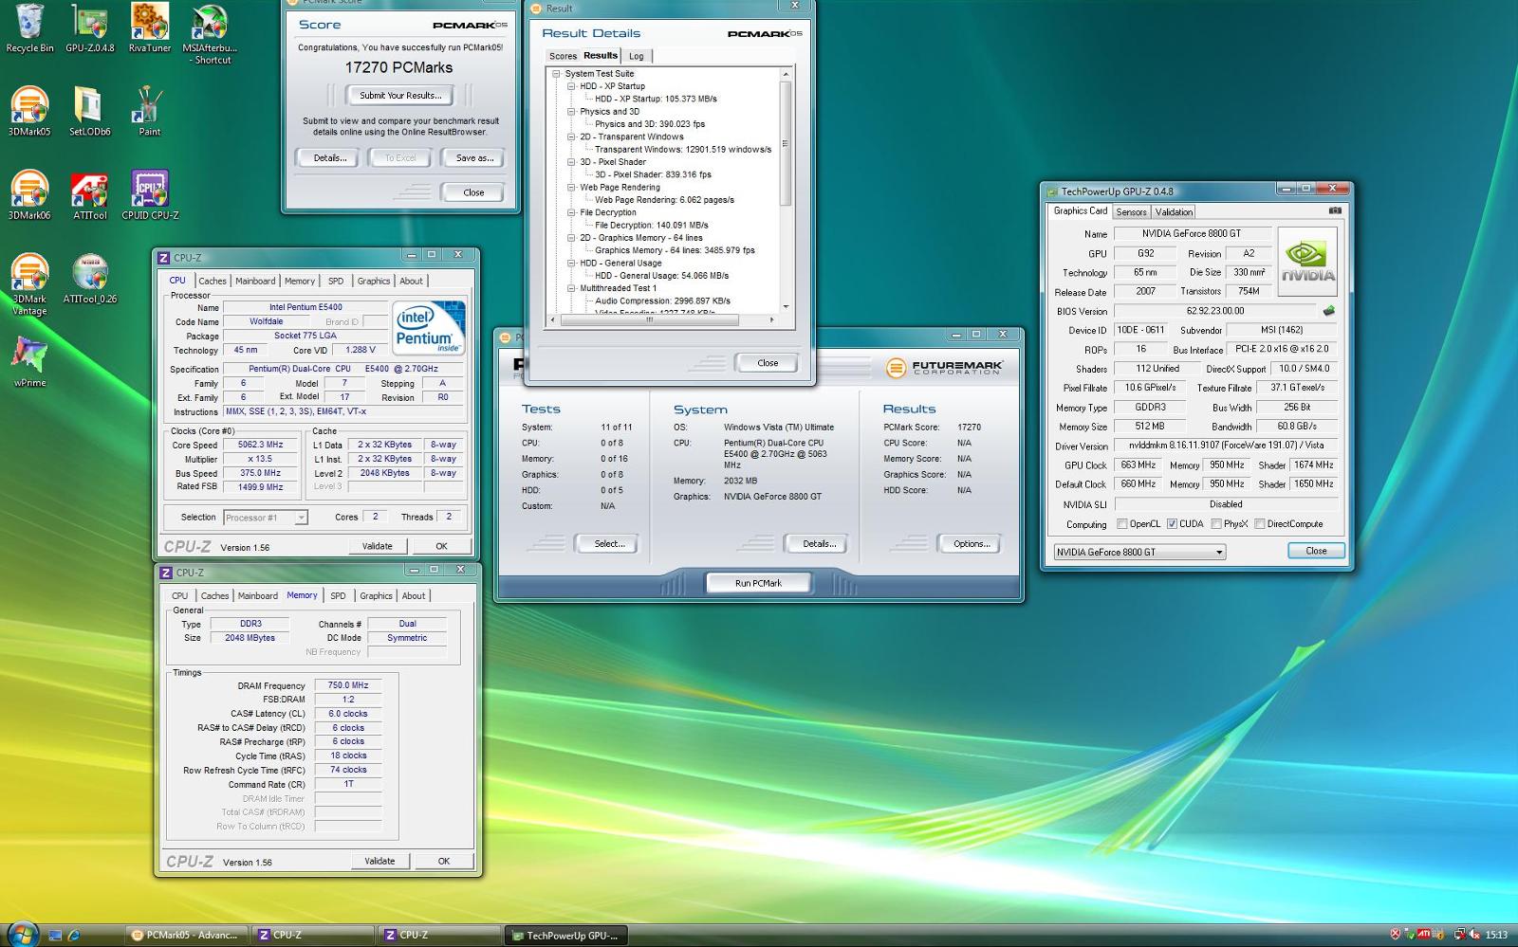This screenshot has width=1518, height=947.
Task: Click the volume tray icon
Action: click(x=1474, y=935)
